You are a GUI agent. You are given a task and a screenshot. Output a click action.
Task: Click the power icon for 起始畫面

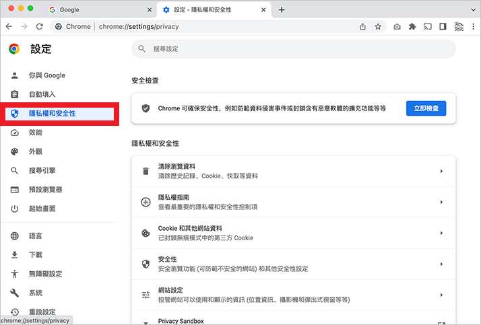pyautogui.click(x=14, y=209)
